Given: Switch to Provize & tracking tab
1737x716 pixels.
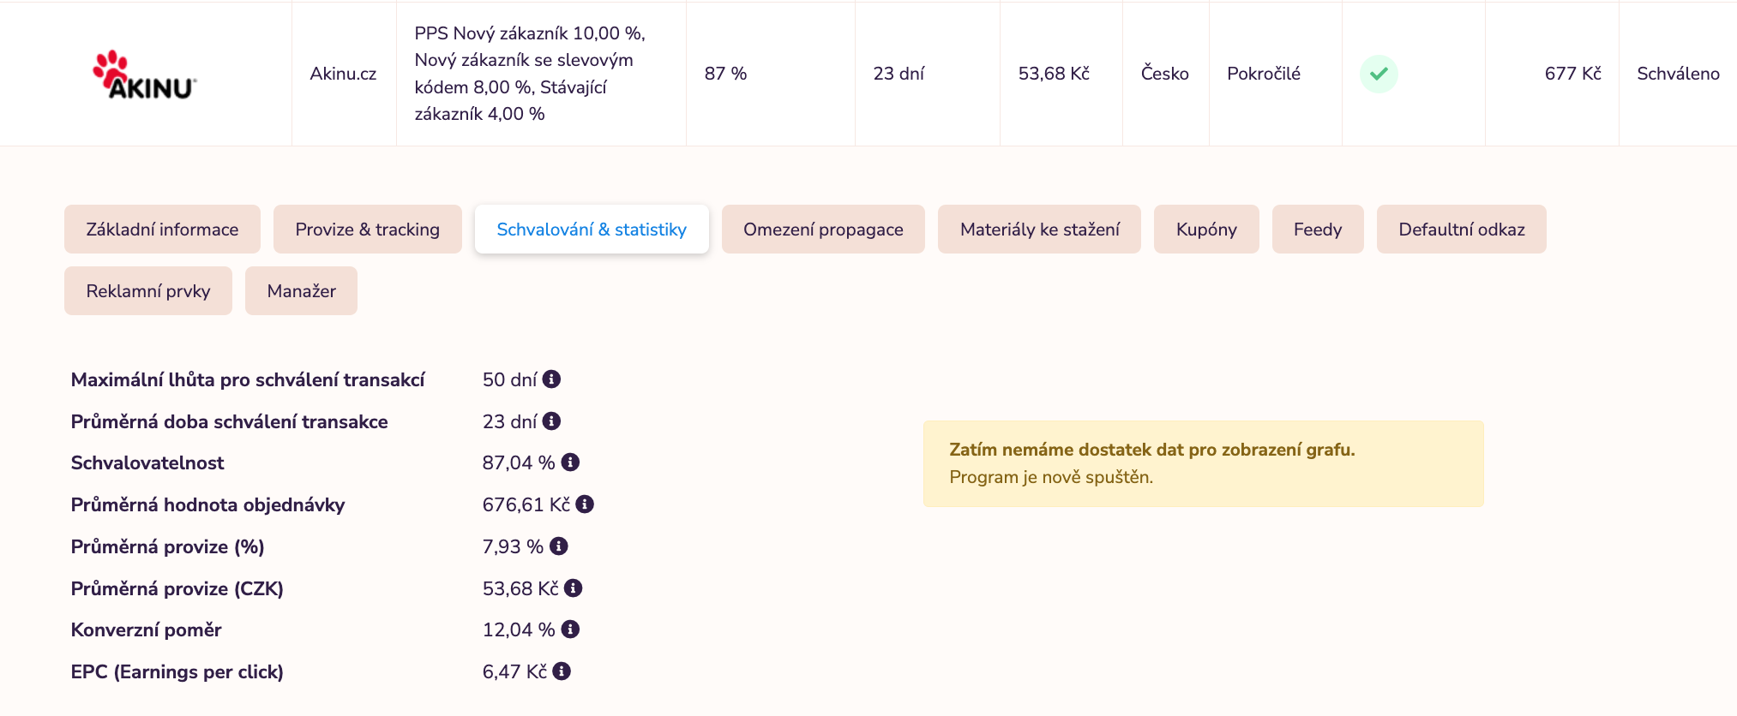Looking at the screenshot, I should pos(367,230).
